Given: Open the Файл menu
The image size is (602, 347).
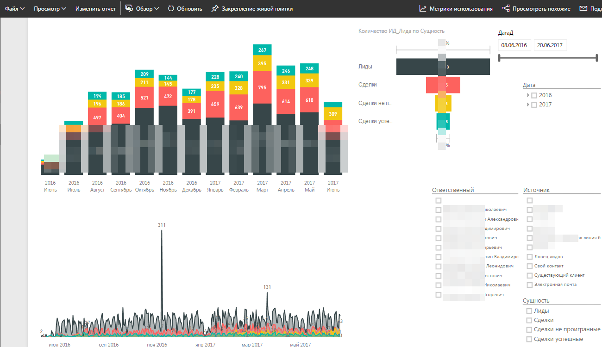Looking at the screenshot, I should click(x=14, y=9).
